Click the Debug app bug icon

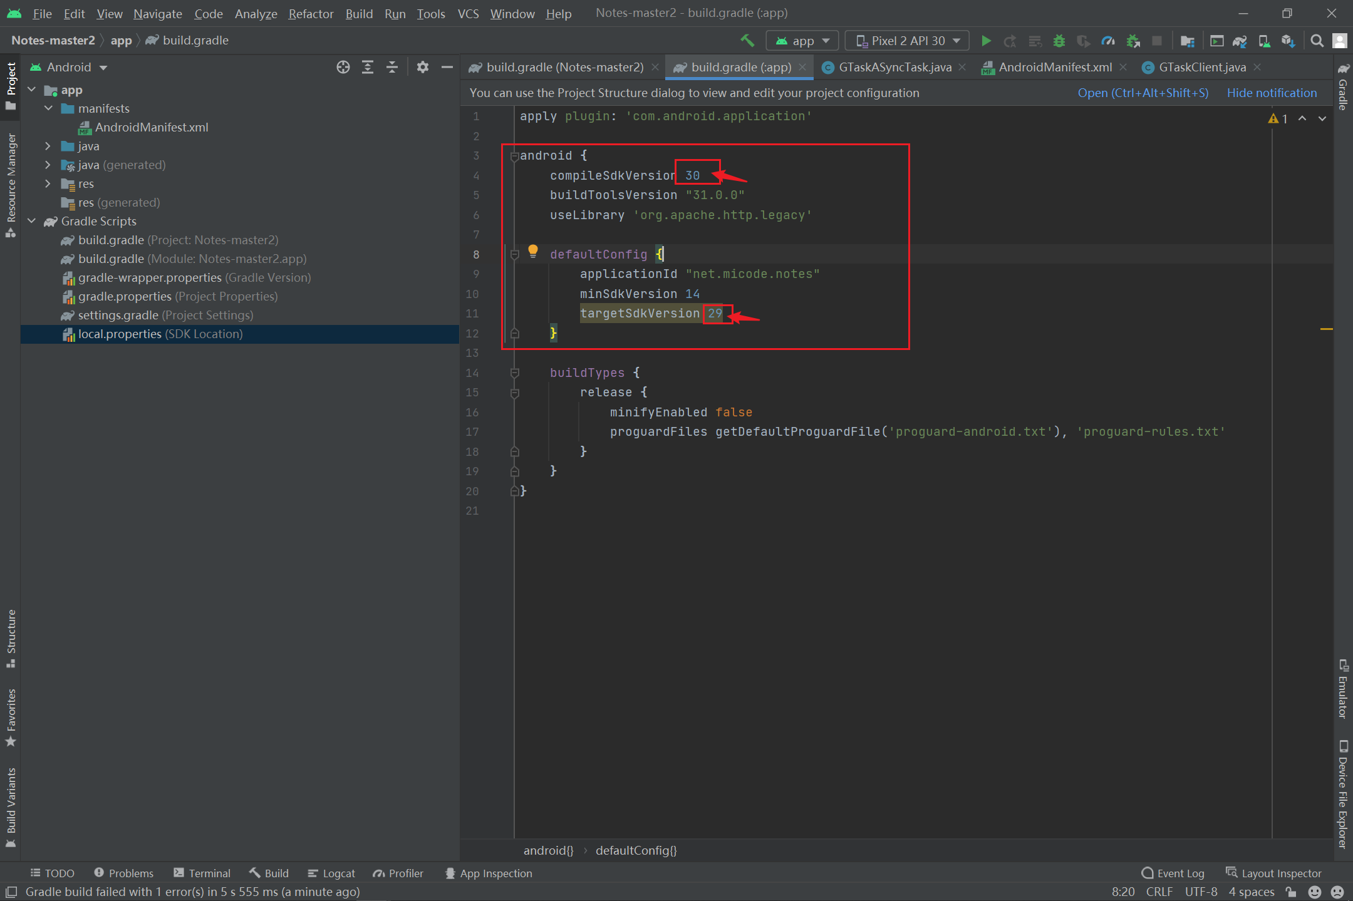[1059, 41]
